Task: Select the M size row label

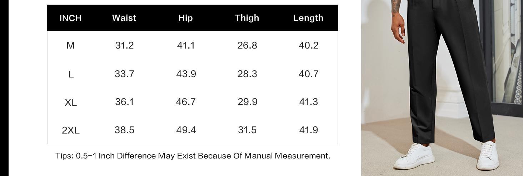Action: point(70,45)
